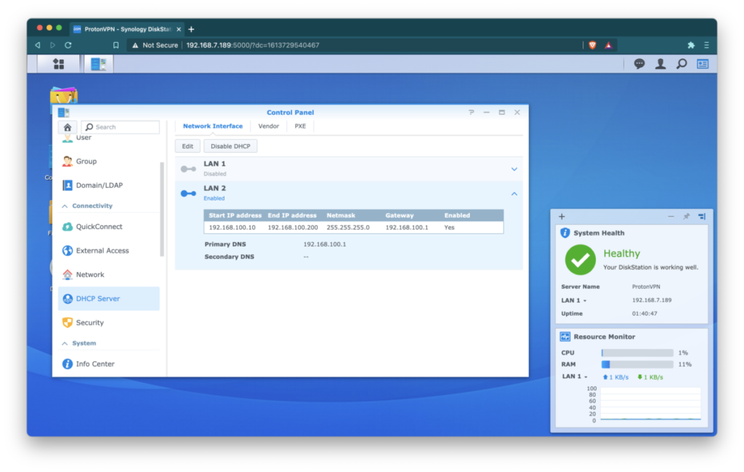
Task: Click the Not Secure warning indicator
Action: pos(155,45)
